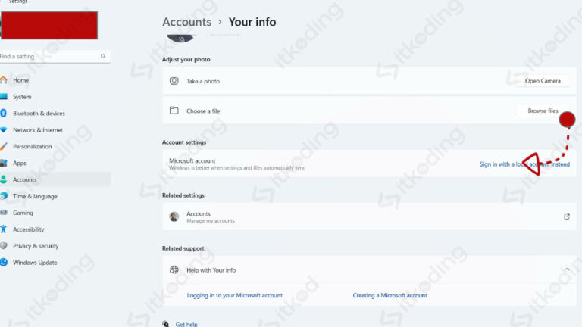This screenshot has height=327, width=582.
Task: Click the Privacy & security shield icon
Action: tap(4, 246)
